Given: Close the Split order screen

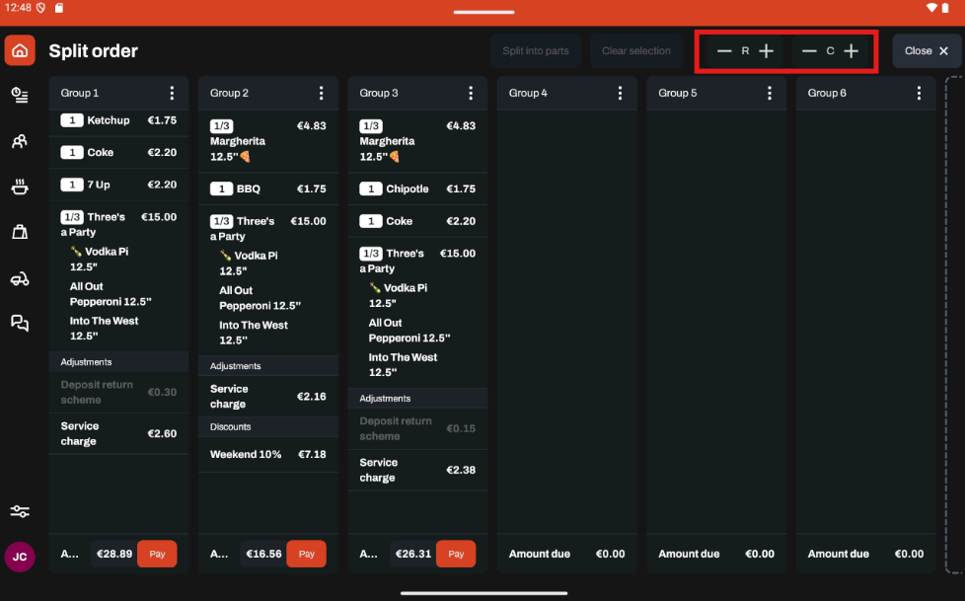Looking at the screenshot, I should pos(927,51).
